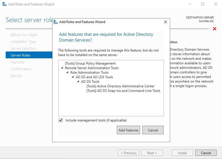This screenshot has height=159, width=222.
Task: Click the red X error icon
Action: 215,29
